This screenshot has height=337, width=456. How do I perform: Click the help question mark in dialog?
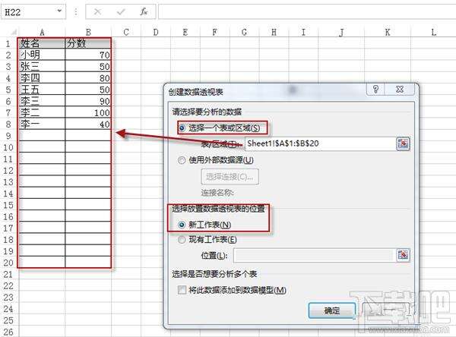click(x=375, y=90)
